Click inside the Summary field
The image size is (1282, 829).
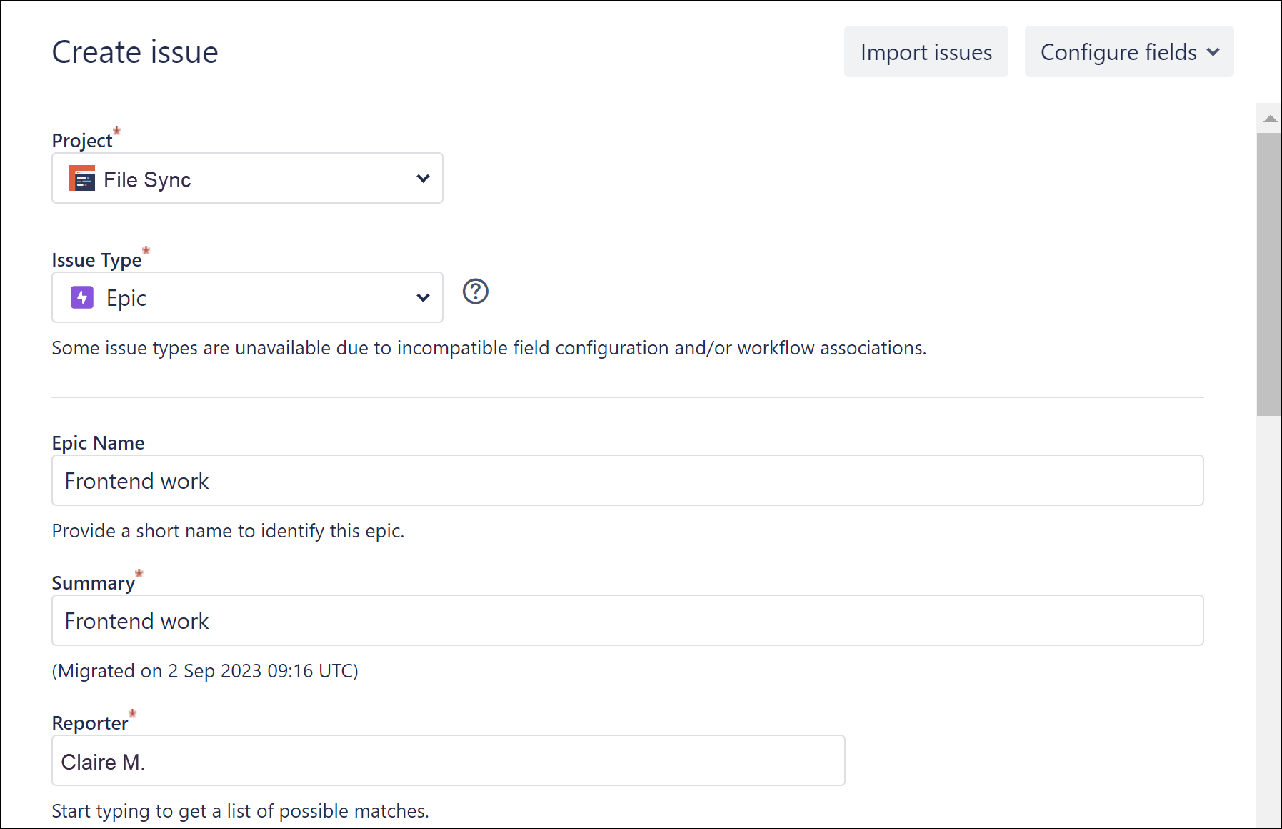pos(626,620)
